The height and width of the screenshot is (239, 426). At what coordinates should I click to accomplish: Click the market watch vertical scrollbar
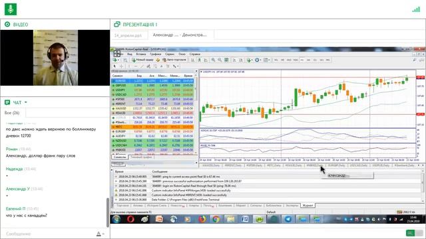click(x=196, y=90)
